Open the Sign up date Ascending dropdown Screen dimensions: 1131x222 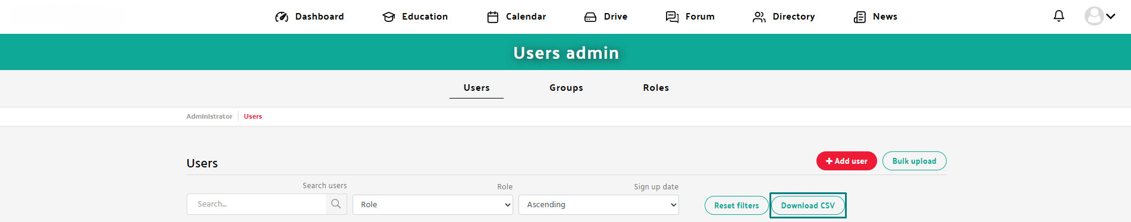point(599,204)
